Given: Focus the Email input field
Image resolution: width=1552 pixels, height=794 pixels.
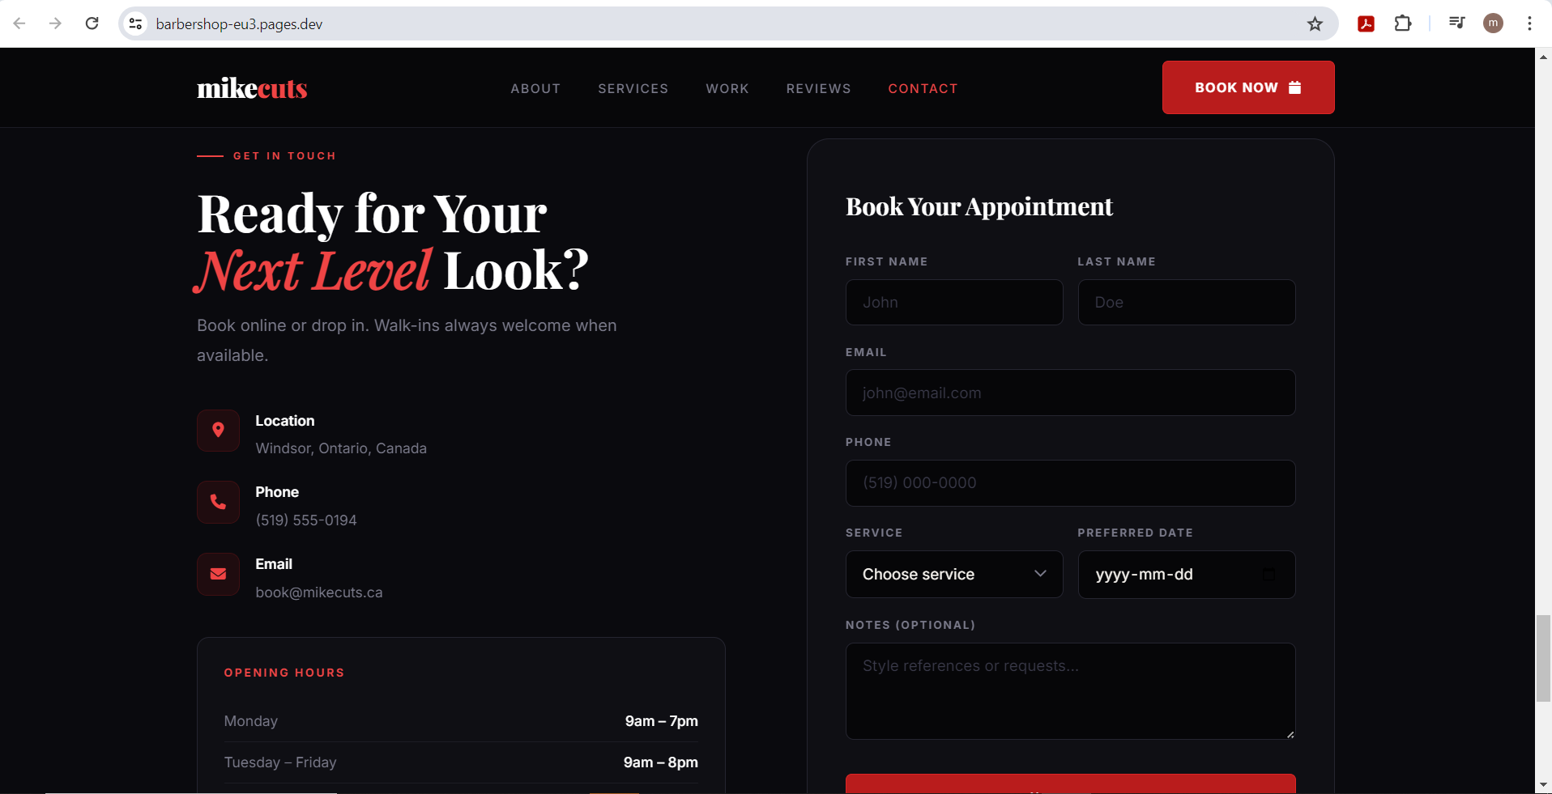Looking at the screenshot, I should pyautogui.click(x=1070, y=393).
